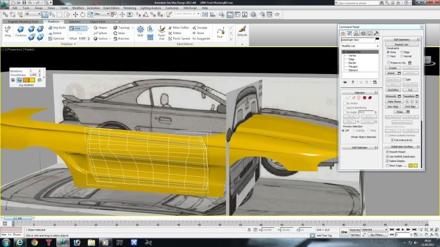Click the yellow Show Cage color swatch
440x247 pixels.
(x=416, y=164)
